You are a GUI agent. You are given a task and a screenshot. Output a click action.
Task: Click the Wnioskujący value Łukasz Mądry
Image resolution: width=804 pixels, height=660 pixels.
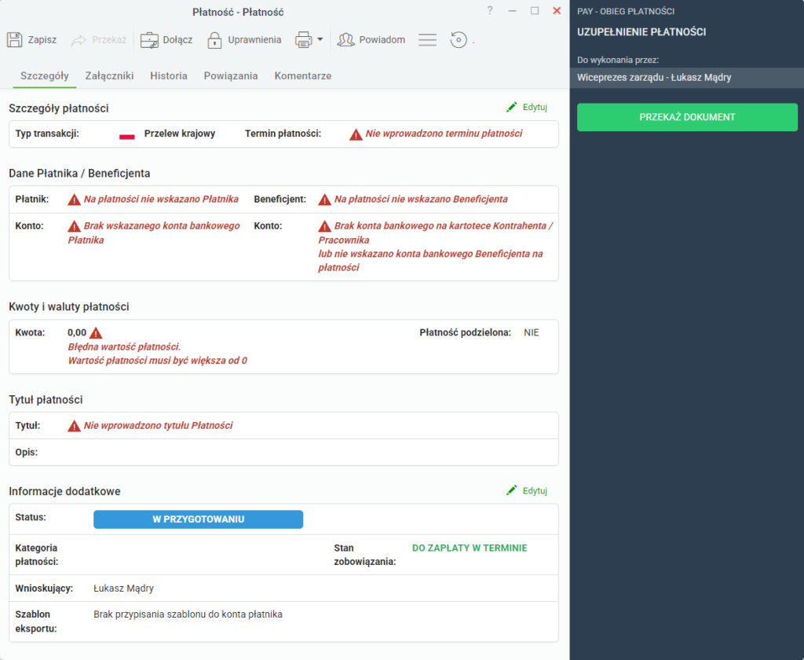pyautogui.click(x=123, y=588)
